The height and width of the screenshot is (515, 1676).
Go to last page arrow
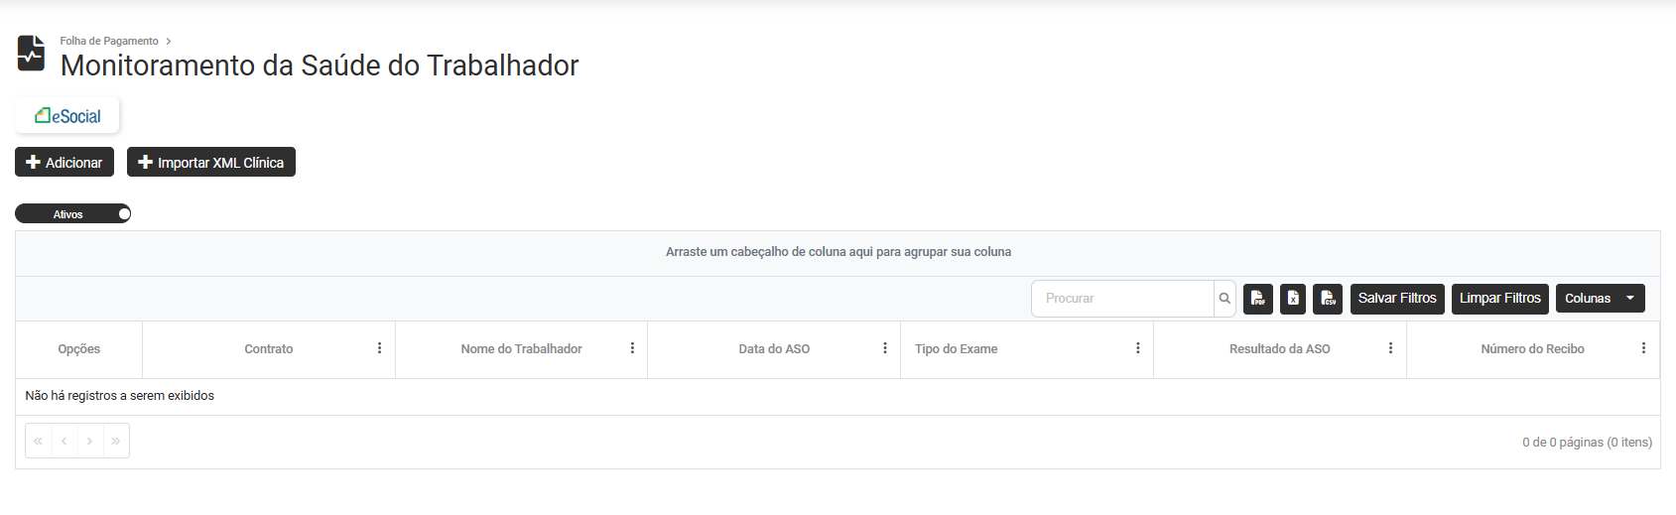116,441
